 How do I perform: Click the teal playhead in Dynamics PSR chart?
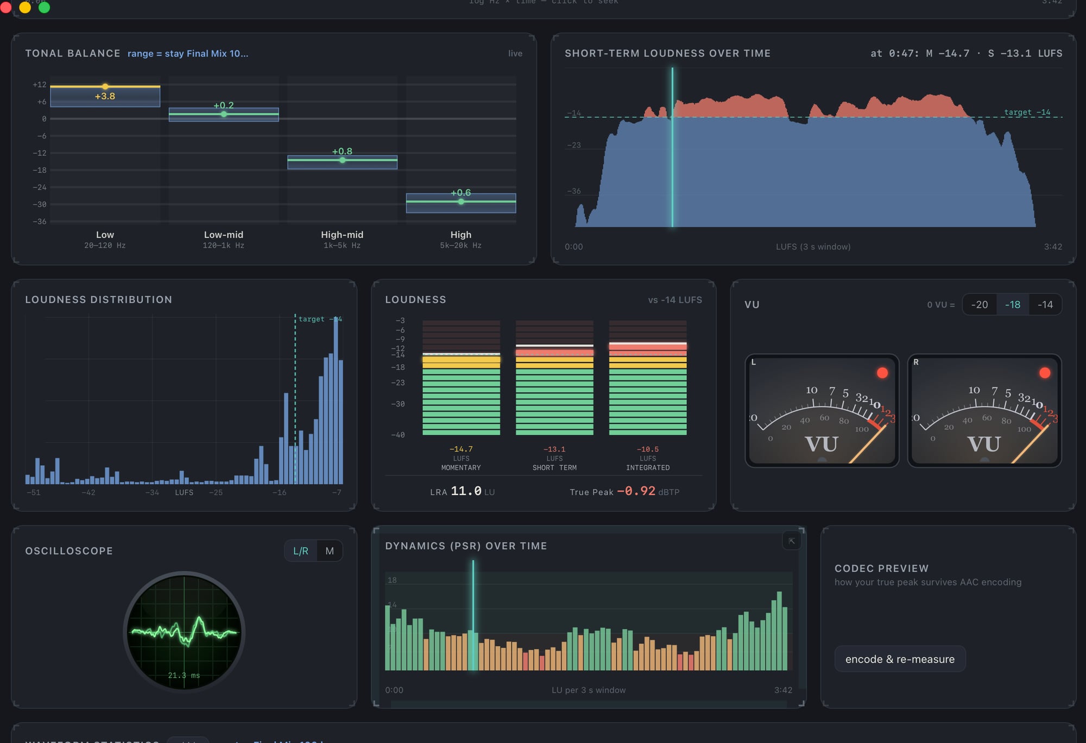pos(473,615)
